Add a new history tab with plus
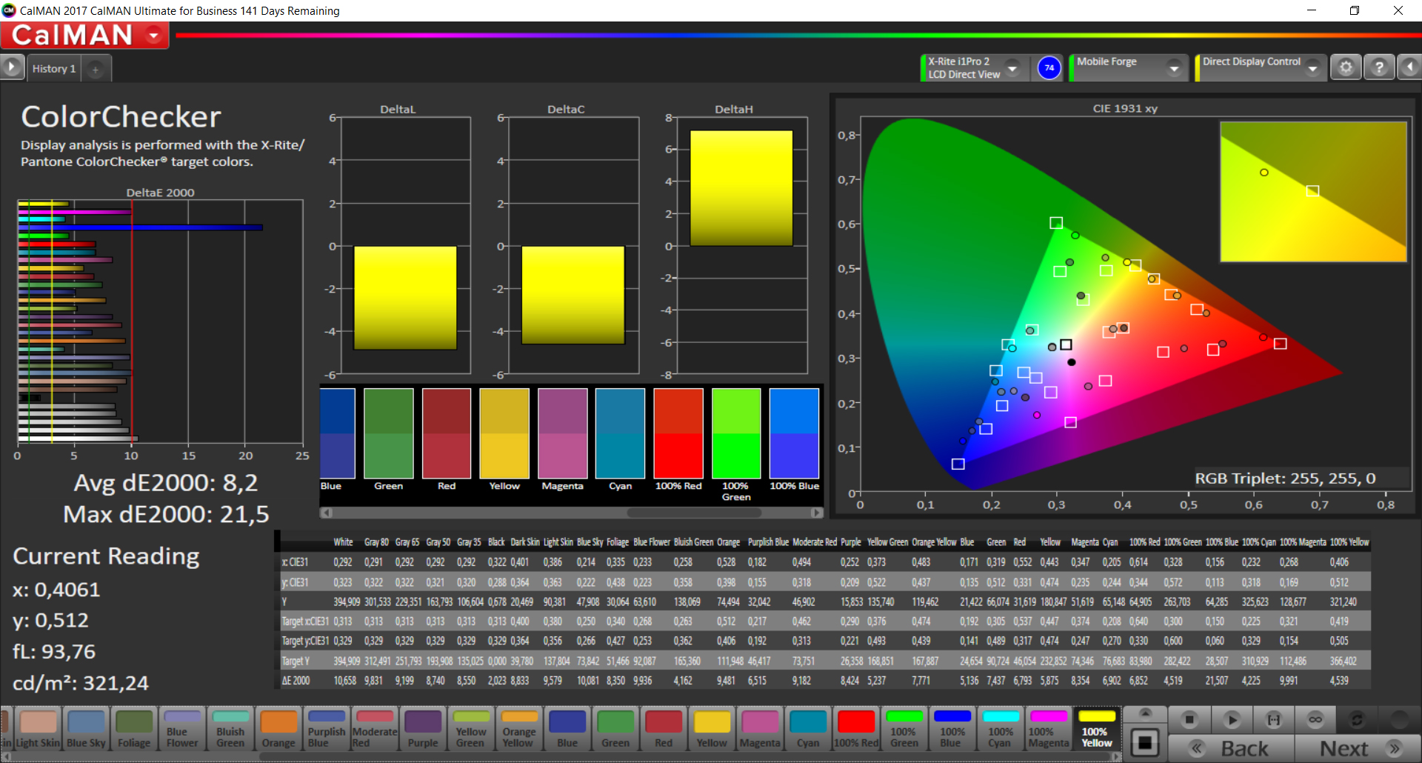Viewport: 1422px width, 763px height. click(x=96, y=69)
